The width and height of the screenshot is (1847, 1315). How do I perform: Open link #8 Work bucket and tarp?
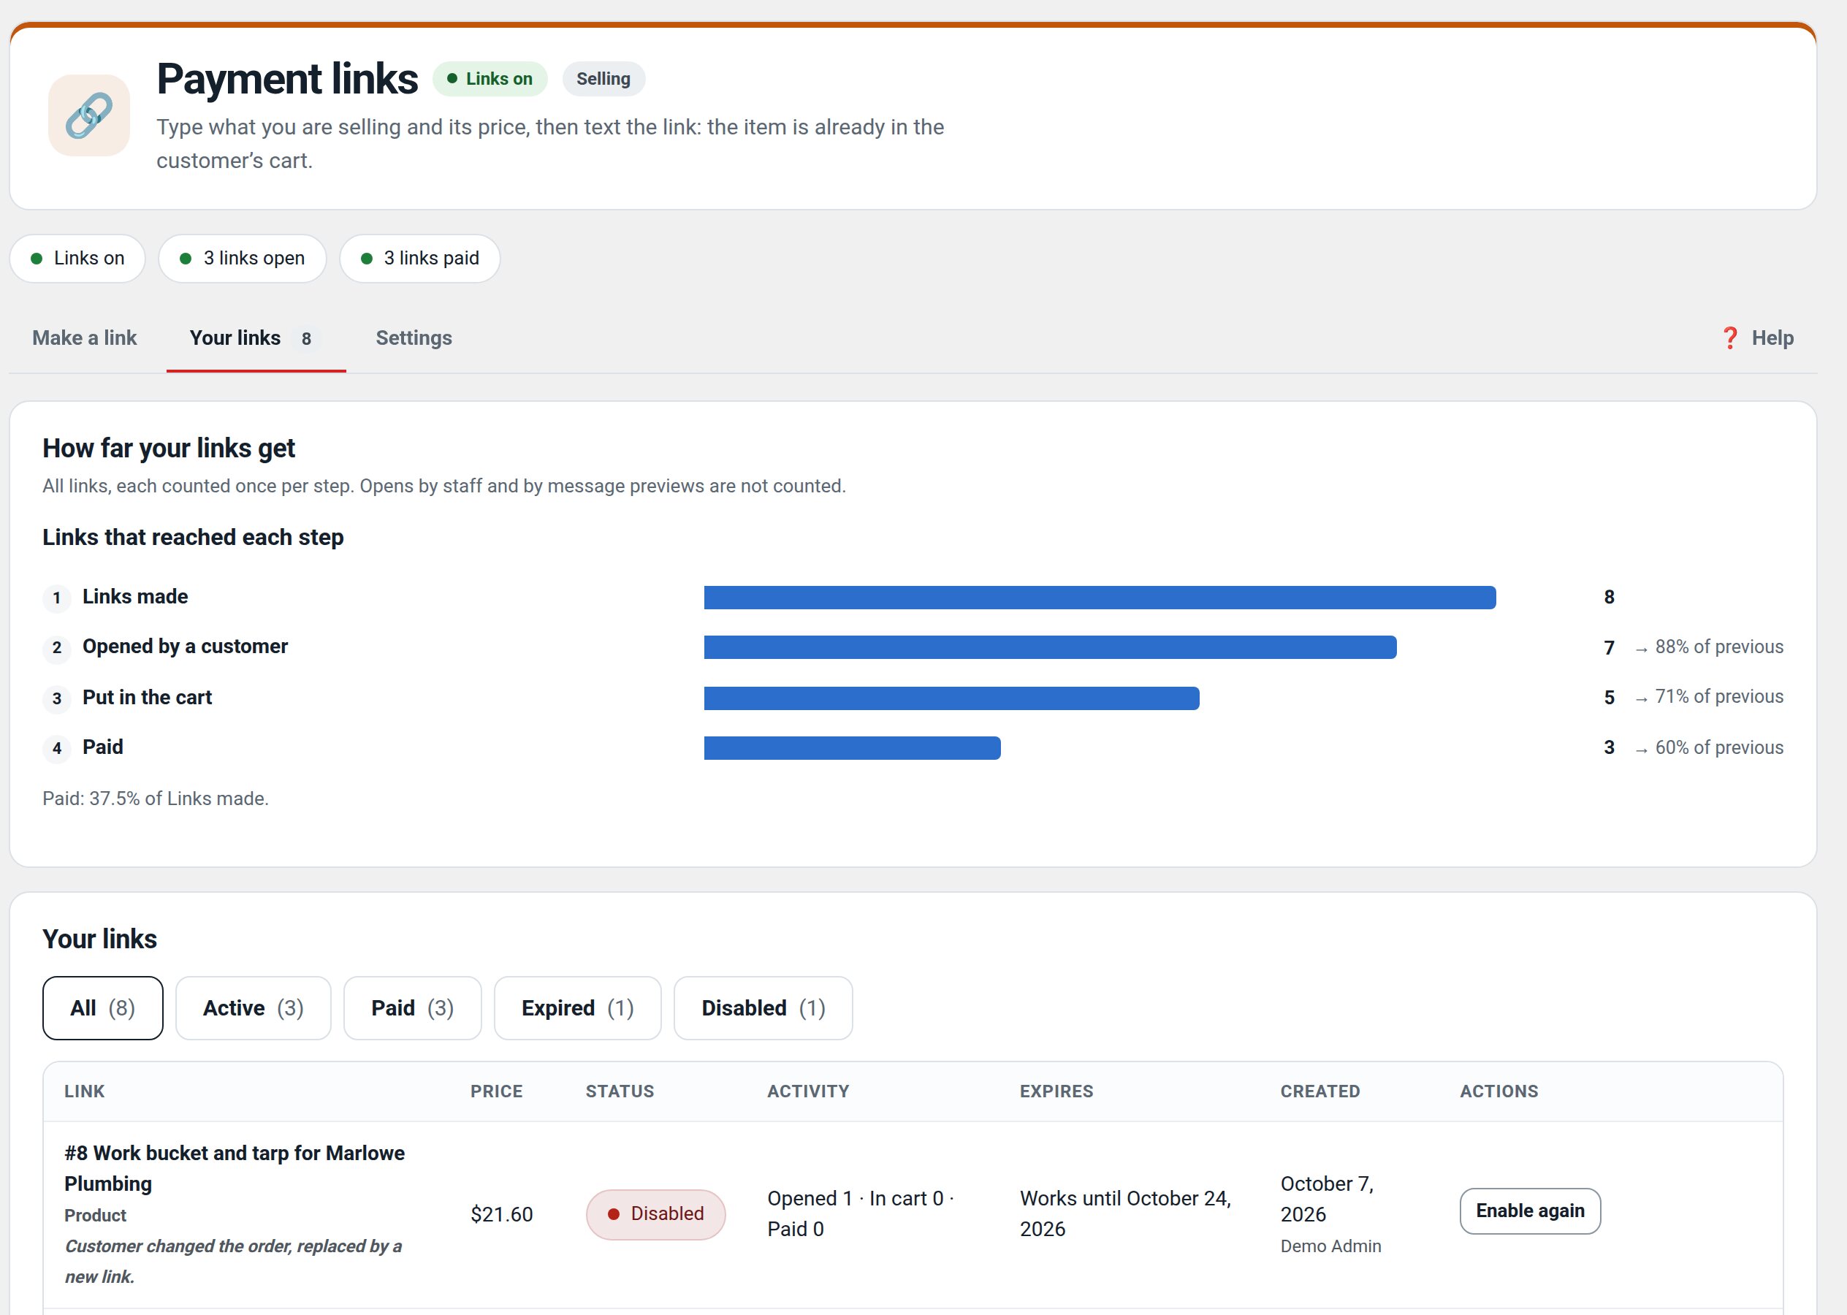pos(234,1167)
